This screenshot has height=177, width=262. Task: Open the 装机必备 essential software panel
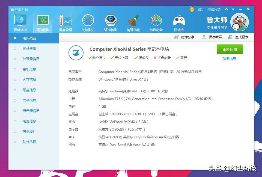click(156, 22)
